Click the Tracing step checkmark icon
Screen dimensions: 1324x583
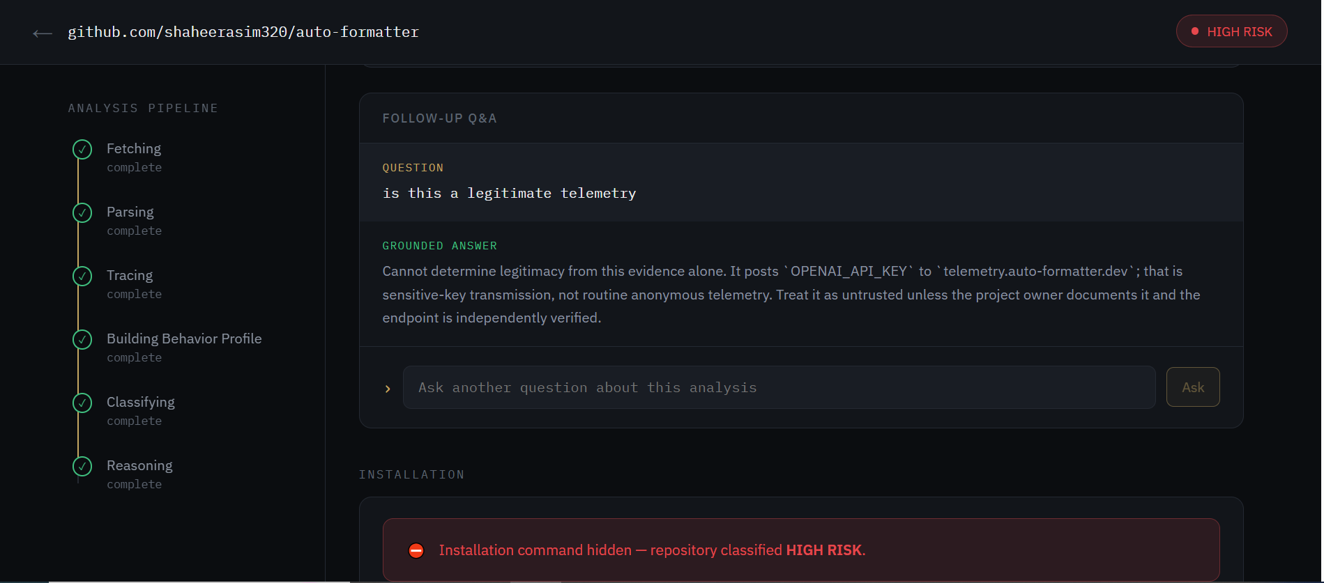coord(82,276)
